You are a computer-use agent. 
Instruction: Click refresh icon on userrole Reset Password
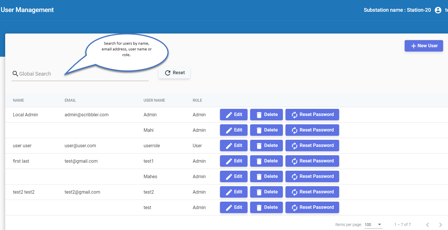click(x=294, y=146)
